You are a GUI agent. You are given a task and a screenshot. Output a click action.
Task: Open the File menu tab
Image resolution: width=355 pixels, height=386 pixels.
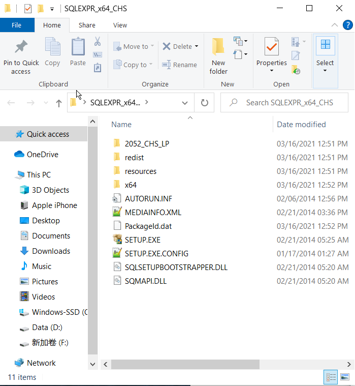[x=17, y=25]
